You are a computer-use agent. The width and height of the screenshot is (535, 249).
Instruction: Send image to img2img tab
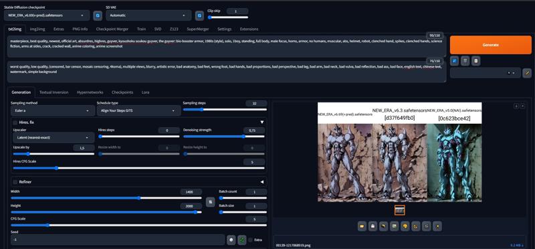[x=394, y=226]
